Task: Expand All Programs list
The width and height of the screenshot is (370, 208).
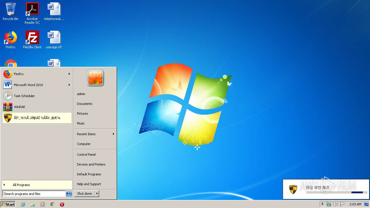Action: pos(37,185)
